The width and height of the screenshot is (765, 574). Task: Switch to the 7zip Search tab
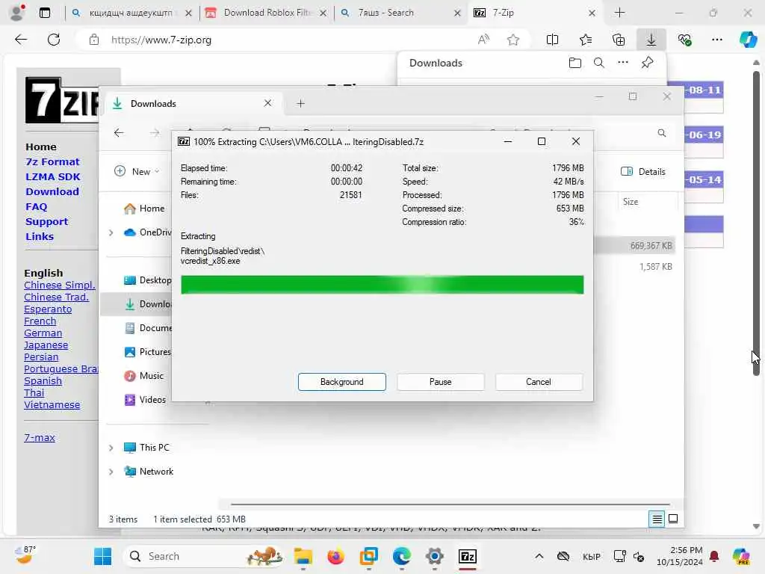tap(400, 13)
